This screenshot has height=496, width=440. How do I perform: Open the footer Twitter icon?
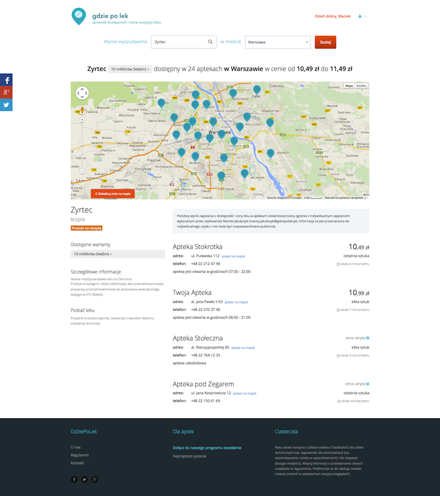(x=84, y=479)
